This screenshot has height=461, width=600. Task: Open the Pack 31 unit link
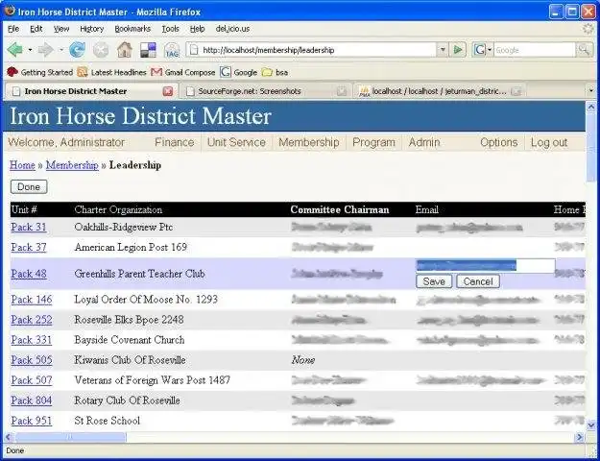point(29,227)
